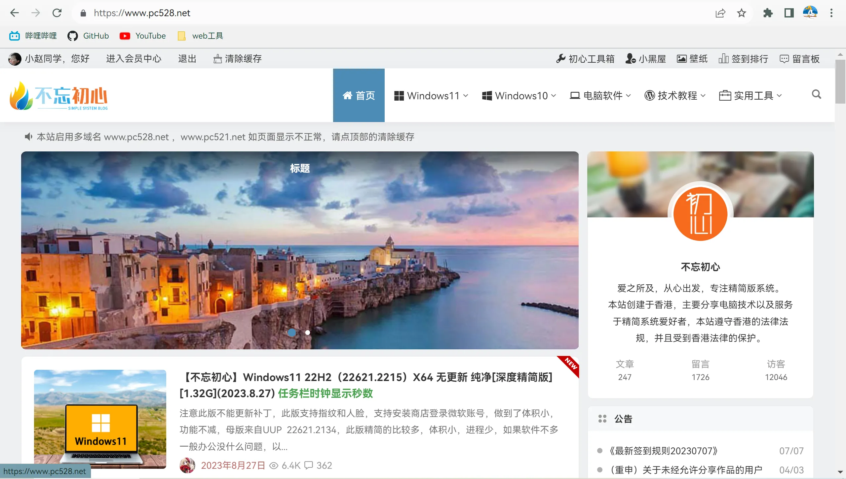
Task: Click the browser reload icon
Action: (x=57, y=13)
